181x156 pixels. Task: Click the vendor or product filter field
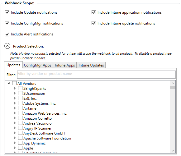(x=96, y=75)
